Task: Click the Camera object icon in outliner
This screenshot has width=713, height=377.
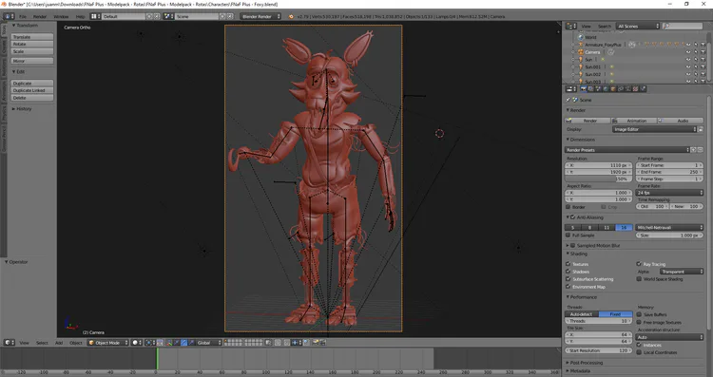Action: pos(581,52)
